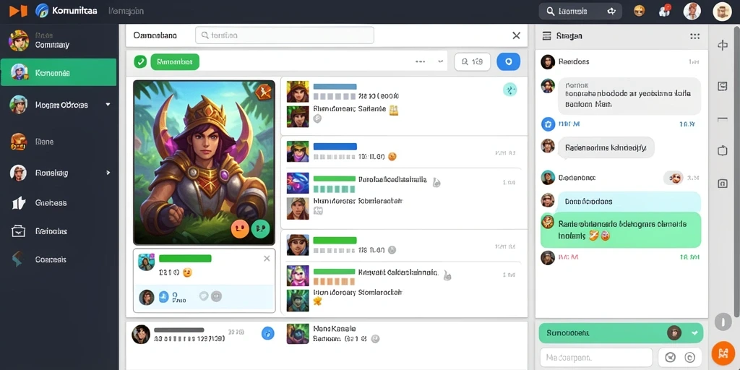Open the Reinotas inbox sidebar icon
The height and width of the screenshot is (370, 740).
coord(18,231)
